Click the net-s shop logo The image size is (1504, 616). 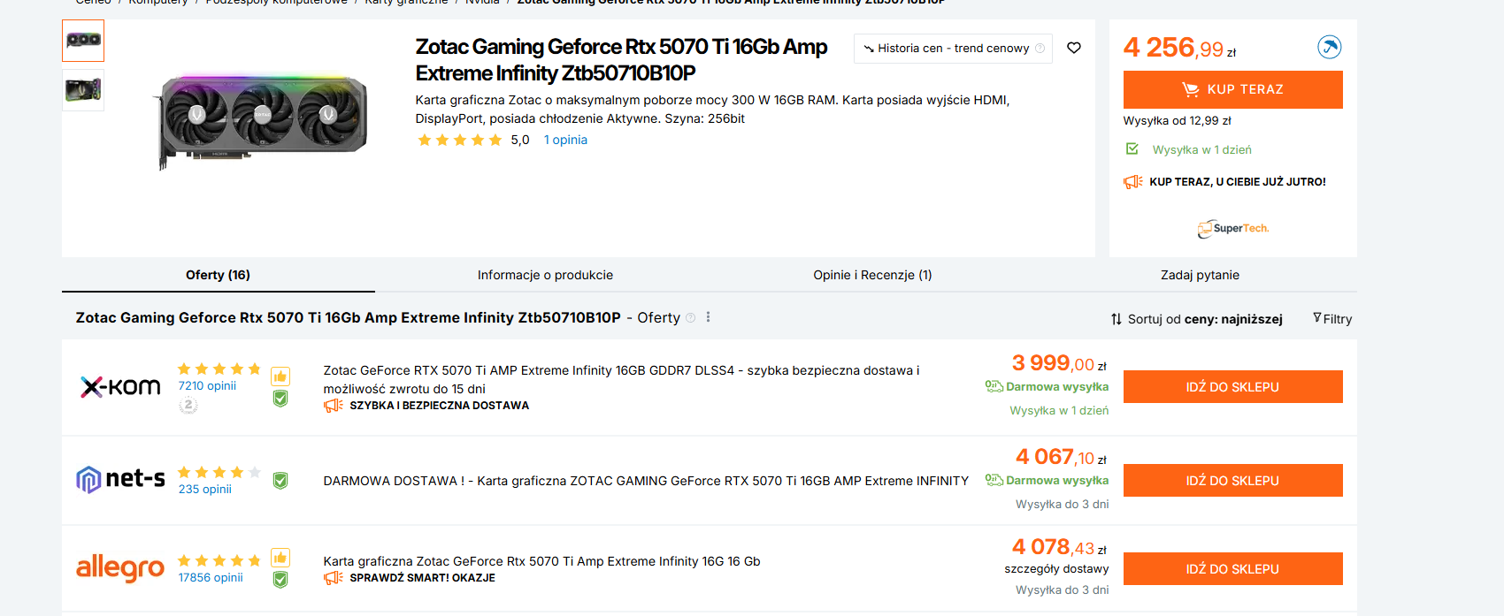point(120,479)
